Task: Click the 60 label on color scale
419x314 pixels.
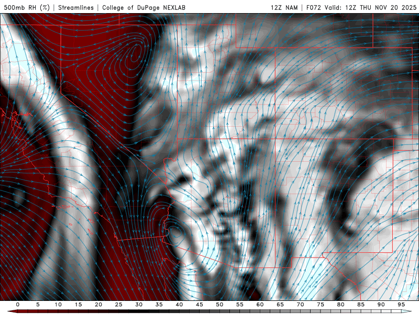Action: pos(260,305)
